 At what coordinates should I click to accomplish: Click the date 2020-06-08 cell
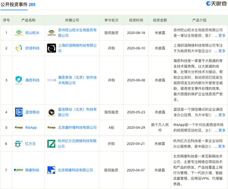tap(136, 80)
